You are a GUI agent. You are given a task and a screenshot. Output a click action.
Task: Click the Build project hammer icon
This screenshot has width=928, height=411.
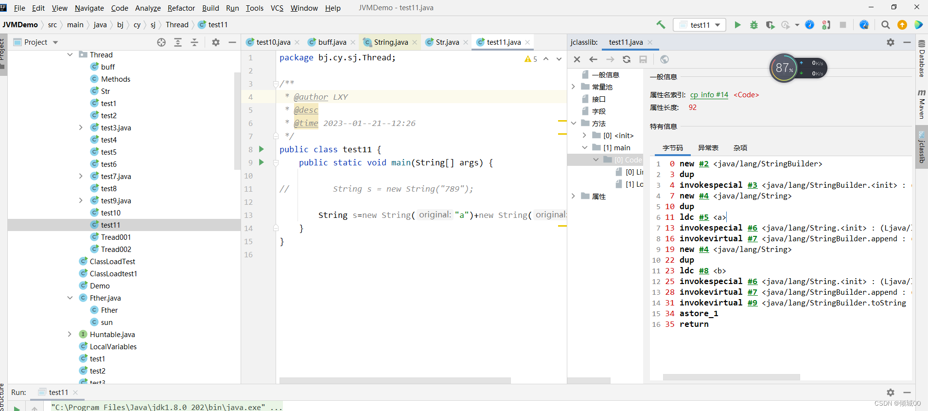(x=661, y=25)
